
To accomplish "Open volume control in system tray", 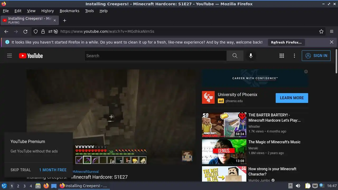I will 298,186.
